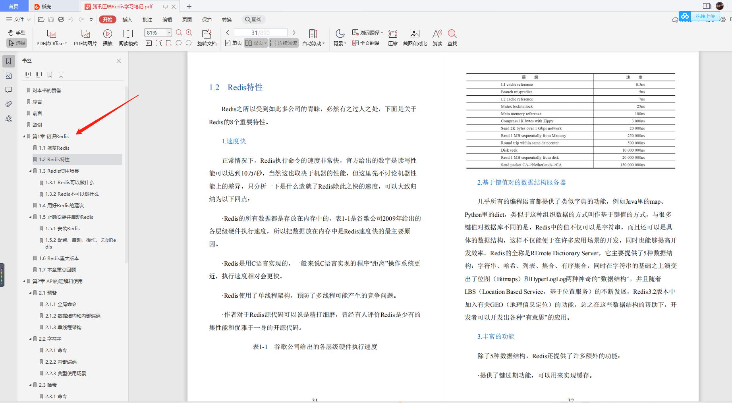Click the Baidu cloud upload icon
This screenshot has width=732, height=403.
[685, 16]
